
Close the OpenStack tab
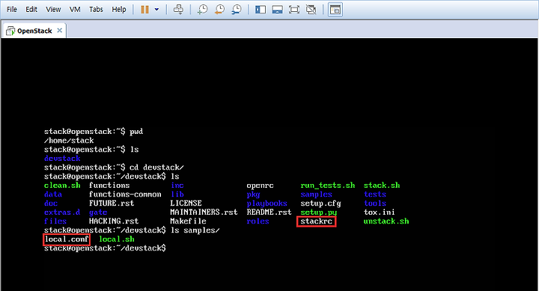59,30
